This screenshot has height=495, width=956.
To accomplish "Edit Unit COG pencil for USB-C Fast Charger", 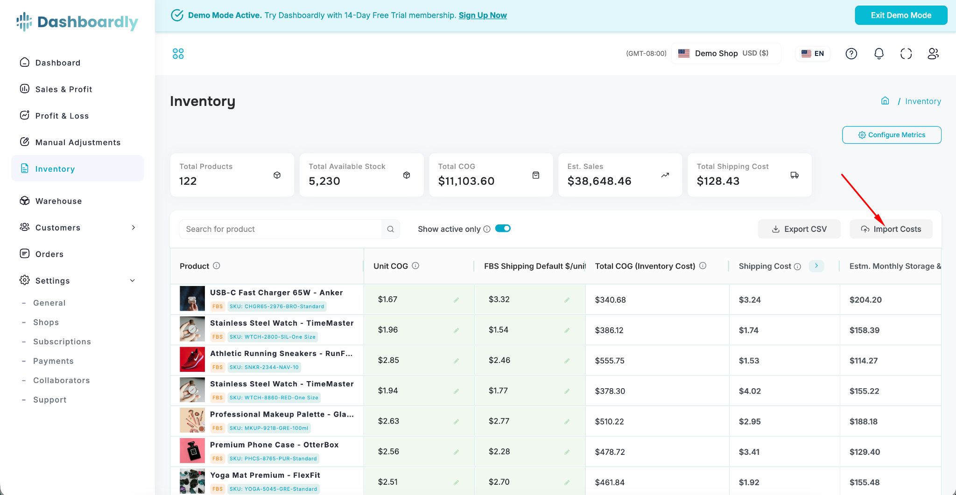I will click(x=456, y=300).
